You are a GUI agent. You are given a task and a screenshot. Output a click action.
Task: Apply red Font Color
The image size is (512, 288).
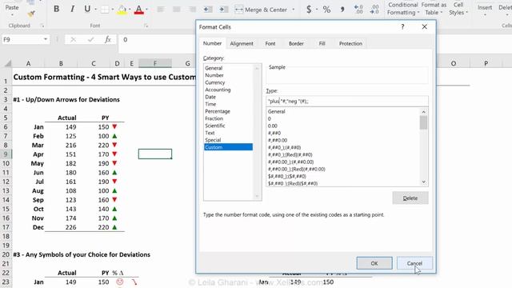139,10
